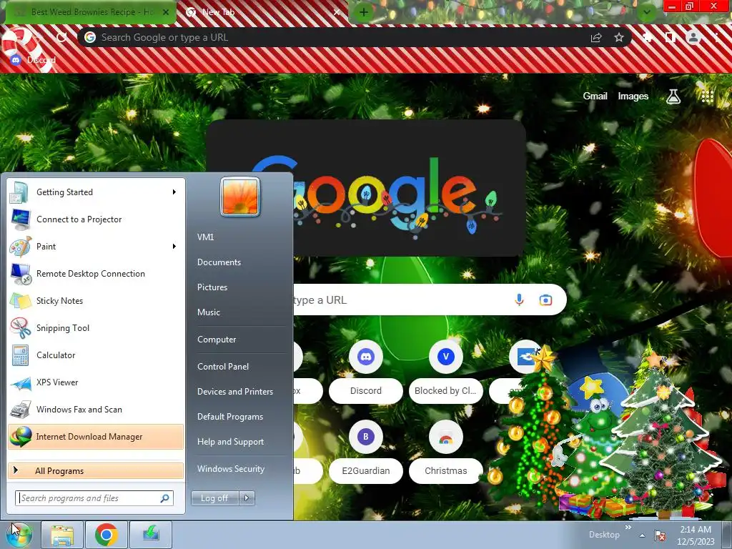Open the tab search dropdown
732x549 pixels.
click(x=646, y=12)
